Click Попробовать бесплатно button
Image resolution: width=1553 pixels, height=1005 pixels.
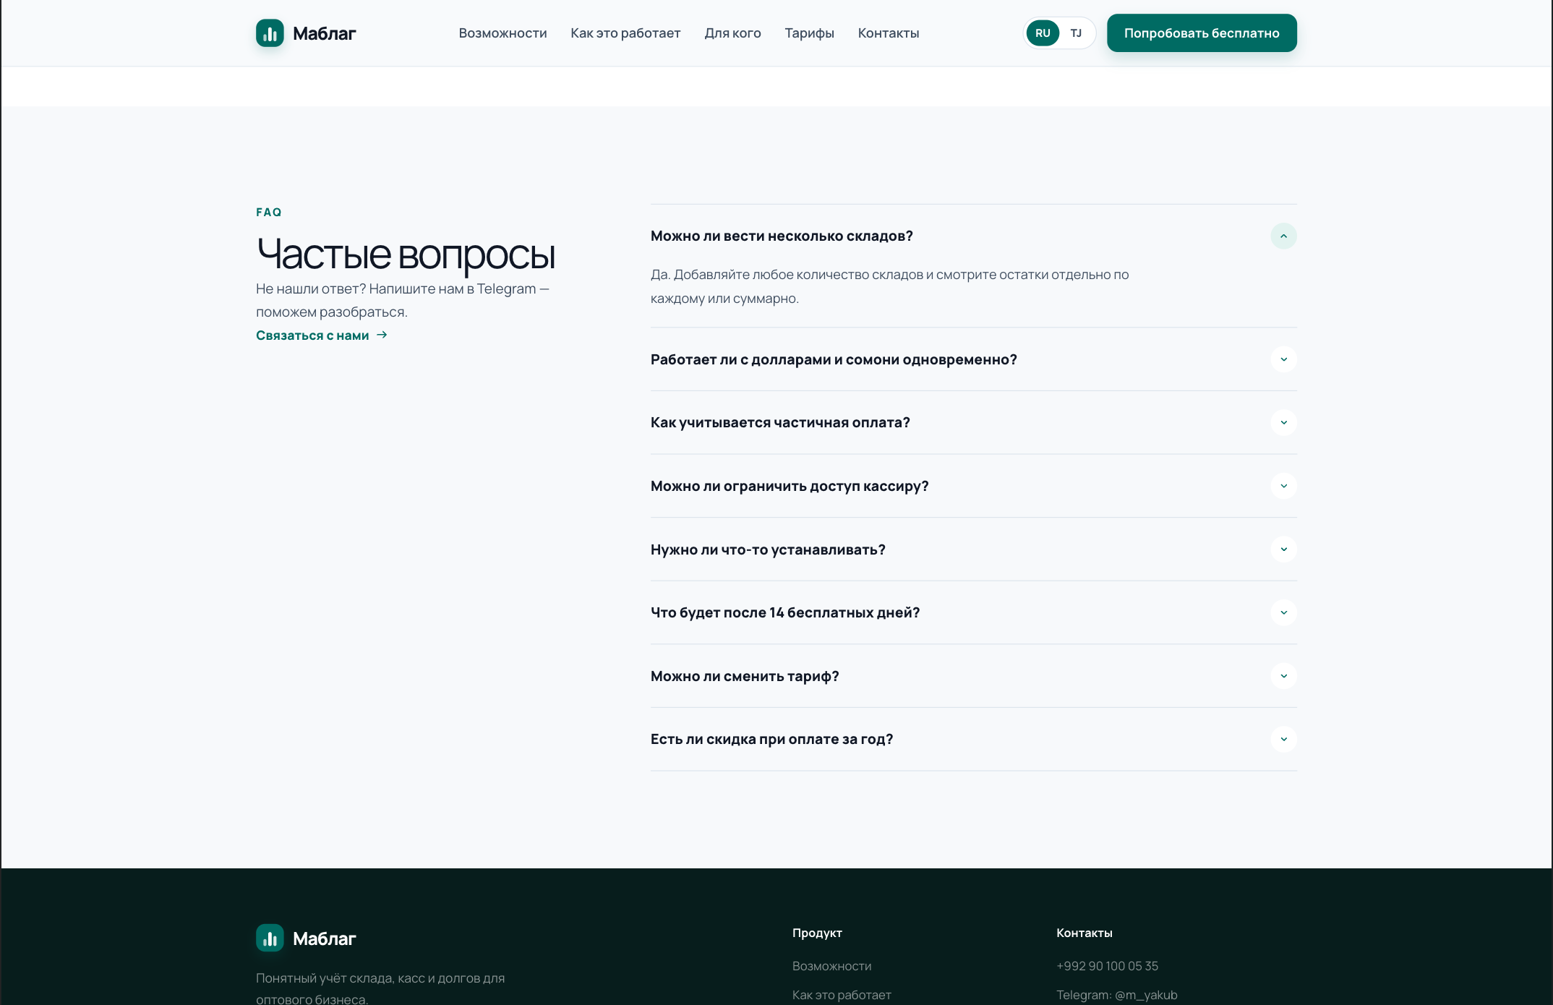1202,33
